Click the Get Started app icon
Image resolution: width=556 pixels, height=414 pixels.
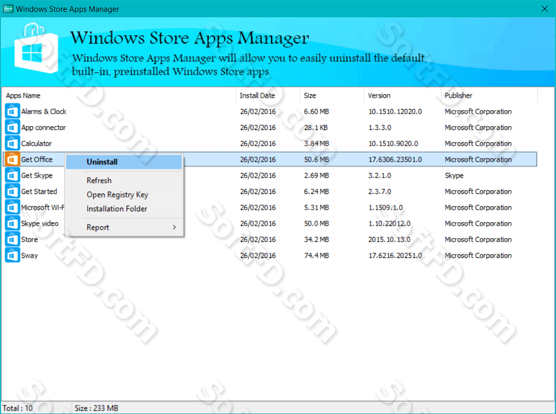pyautogui.click(x=12, y=191)
